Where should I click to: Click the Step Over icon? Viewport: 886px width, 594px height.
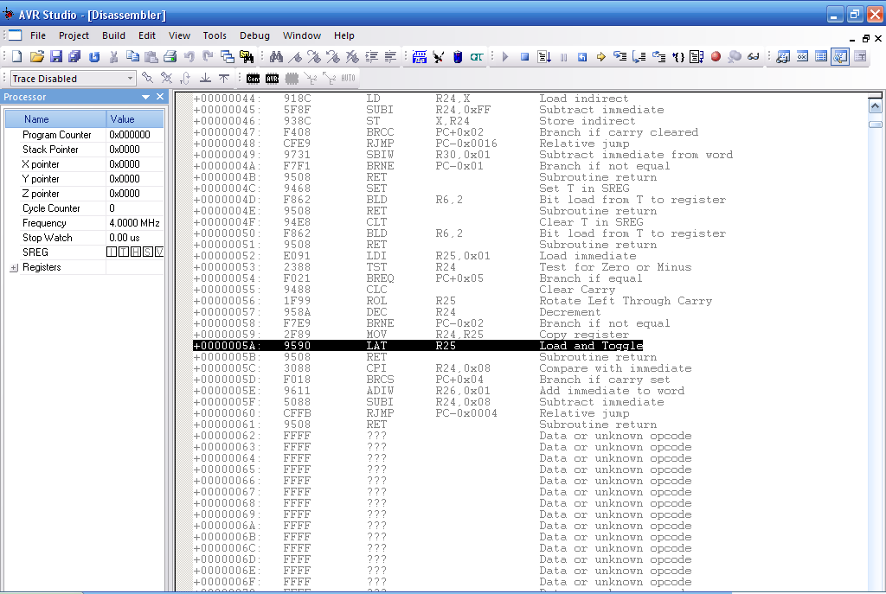pyautogui.click(x=639, y=56)
